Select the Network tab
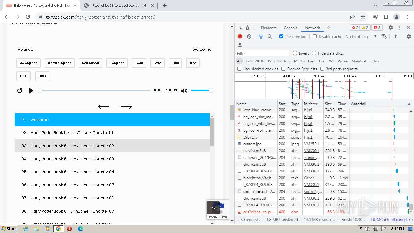This screenshot has width=414, height=233. [x=312, y=28]
